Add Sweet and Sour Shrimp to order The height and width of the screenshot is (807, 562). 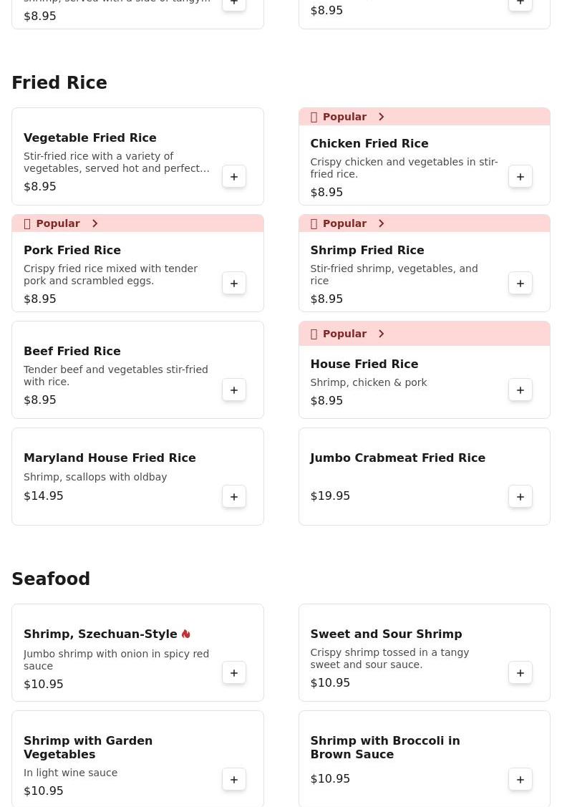click(520, 673)
